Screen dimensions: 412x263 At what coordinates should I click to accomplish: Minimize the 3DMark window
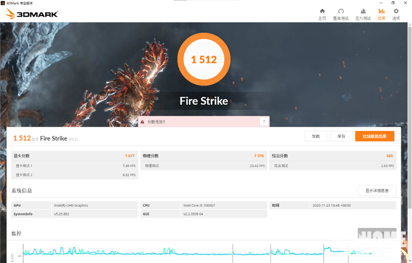click(381, 3)
